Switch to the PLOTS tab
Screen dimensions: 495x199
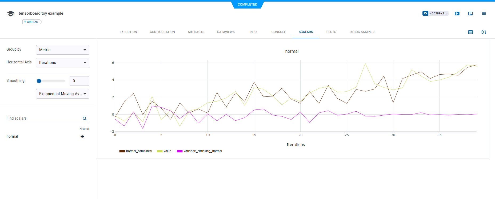pyautogui.click(x=331, y=32)
